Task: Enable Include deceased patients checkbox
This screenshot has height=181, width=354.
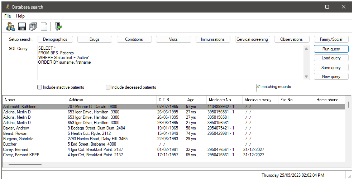Action: pos(108,87)
